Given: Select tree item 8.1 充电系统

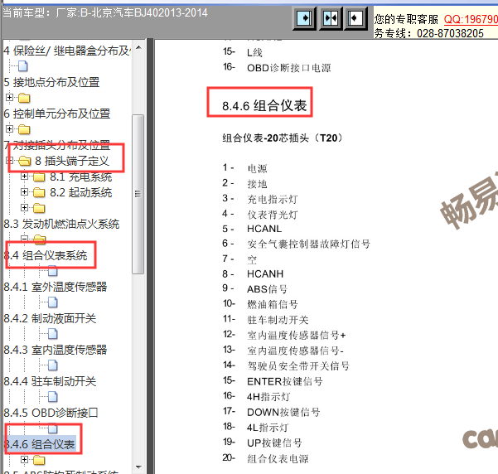Looking at the screenshot, I should coord(81,177).
